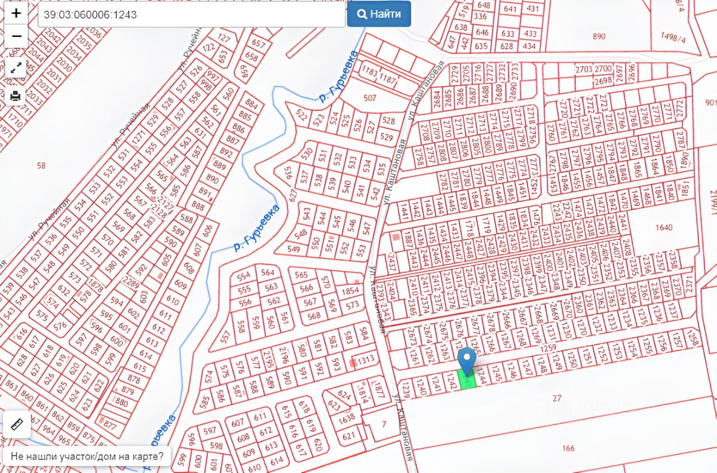Select parcel 1640 on map
This screenshot has width=717, height=473.
[663, 228]
